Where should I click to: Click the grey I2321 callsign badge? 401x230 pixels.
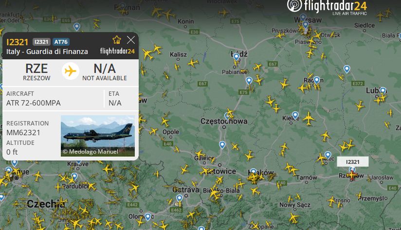[41, 42]
